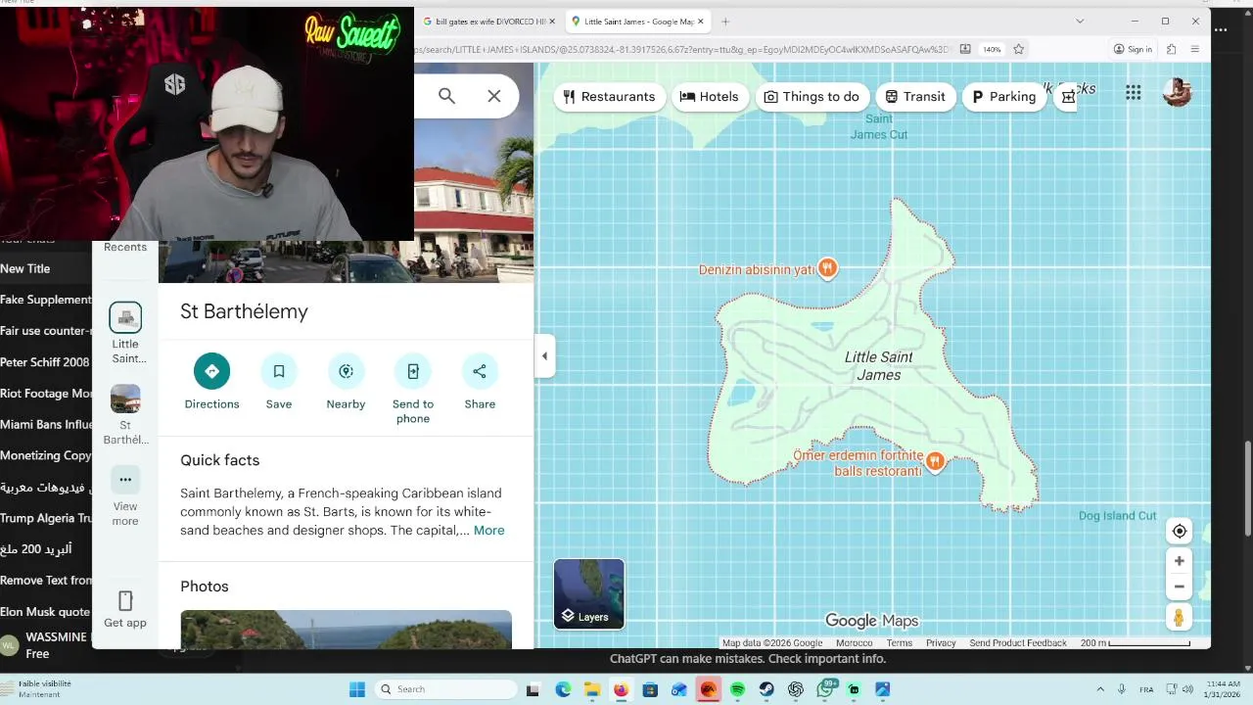Open the St Barthélemy photo under Photos
The height and width of the screenshot is (705, 1253).
click(x=346, y=630)
